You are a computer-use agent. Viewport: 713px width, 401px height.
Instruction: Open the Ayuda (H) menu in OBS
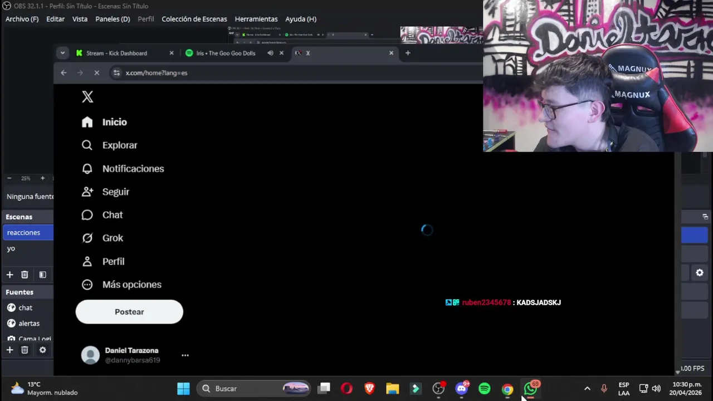tap(301, 19)
